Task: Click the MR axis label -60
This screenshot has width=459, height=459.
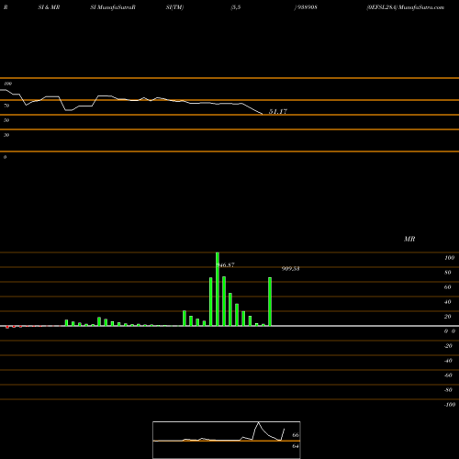Action: coord(448,375)
